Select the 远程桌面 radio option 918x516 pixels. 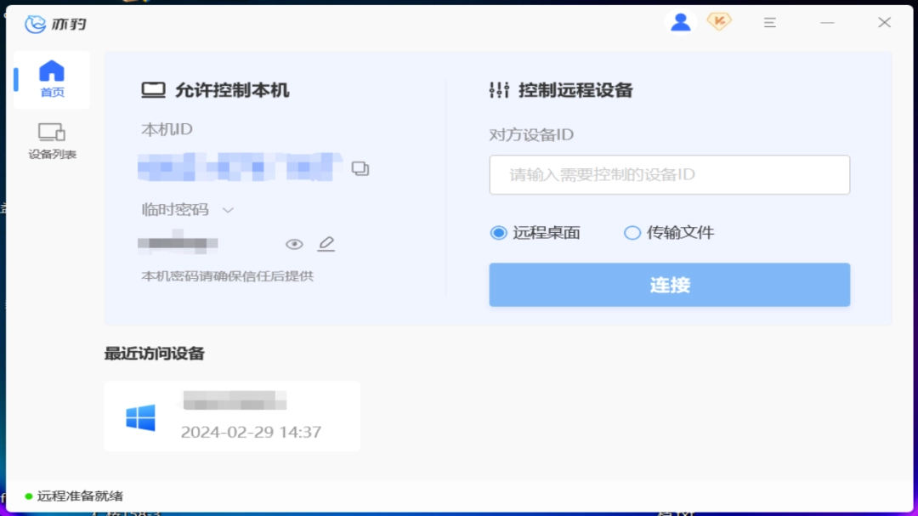[x=499, y=232]
